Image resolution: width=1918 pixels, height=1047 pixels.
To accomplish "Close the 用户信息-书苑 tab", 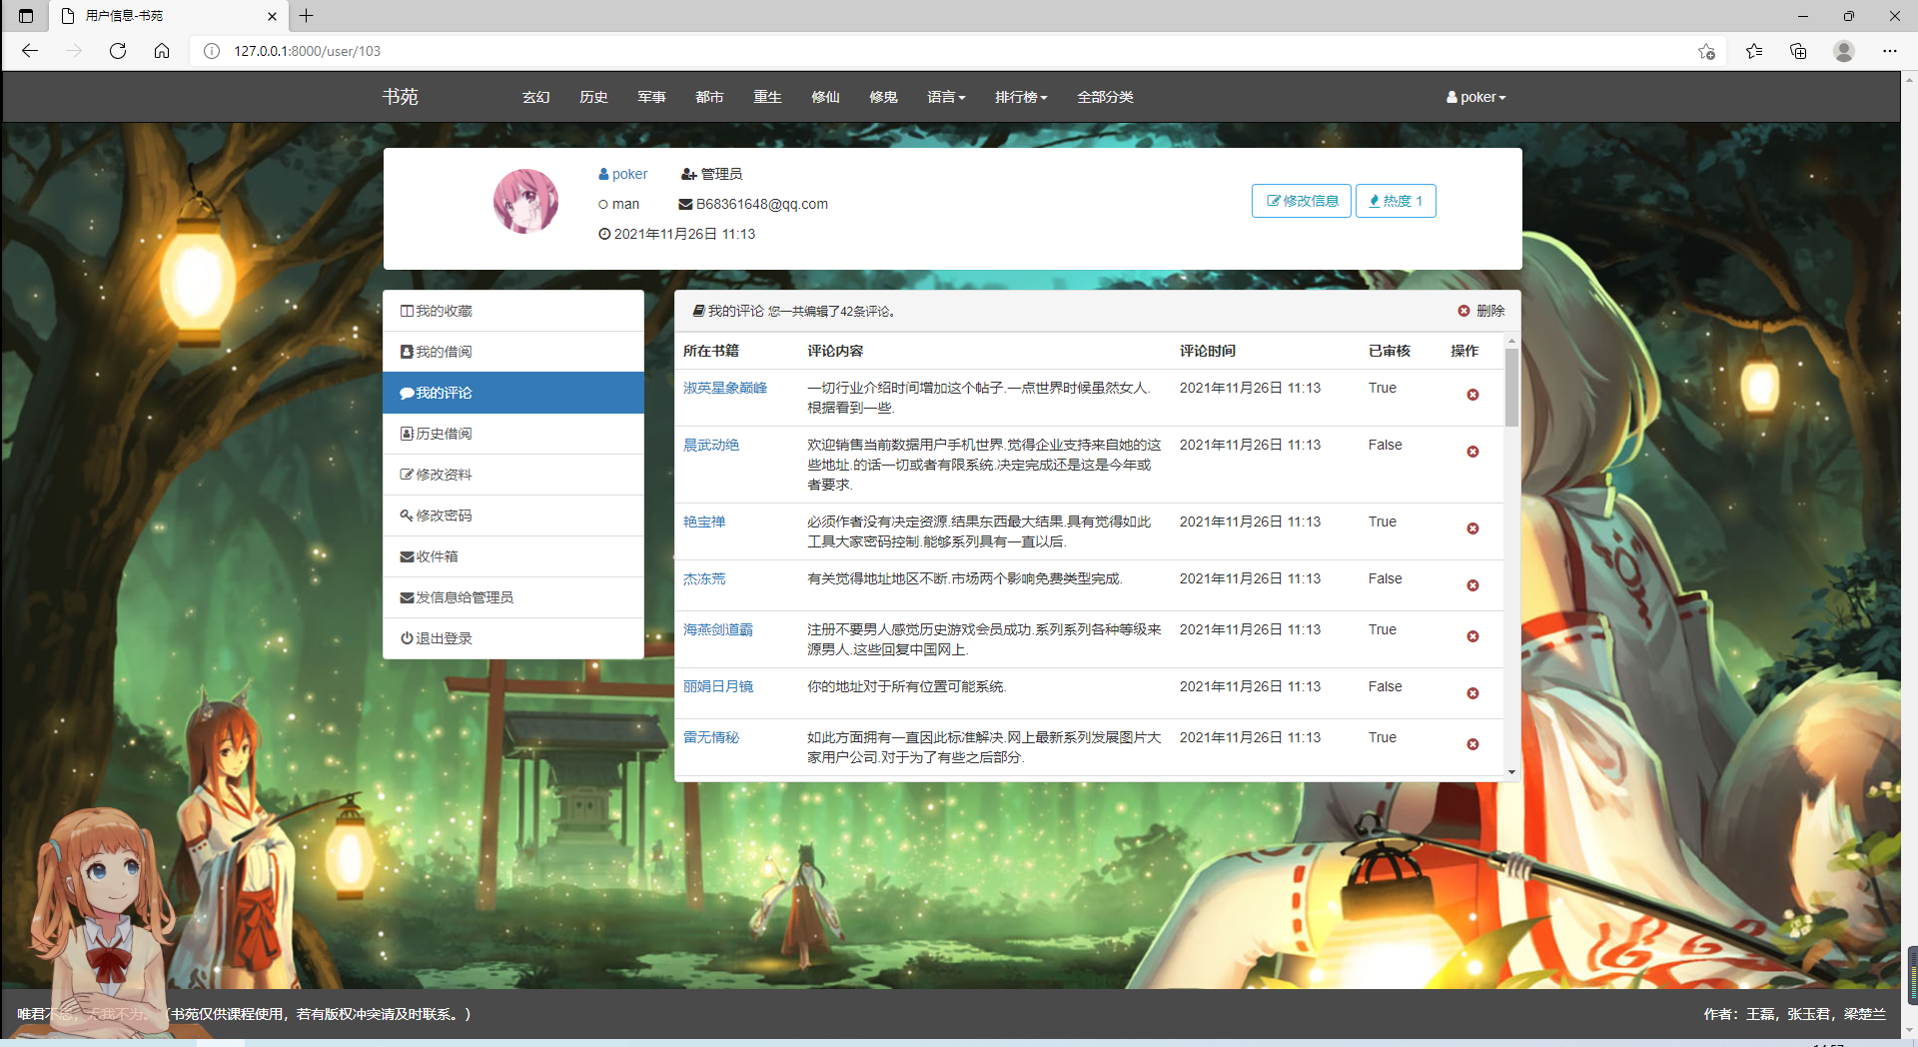I will [272, 16].
